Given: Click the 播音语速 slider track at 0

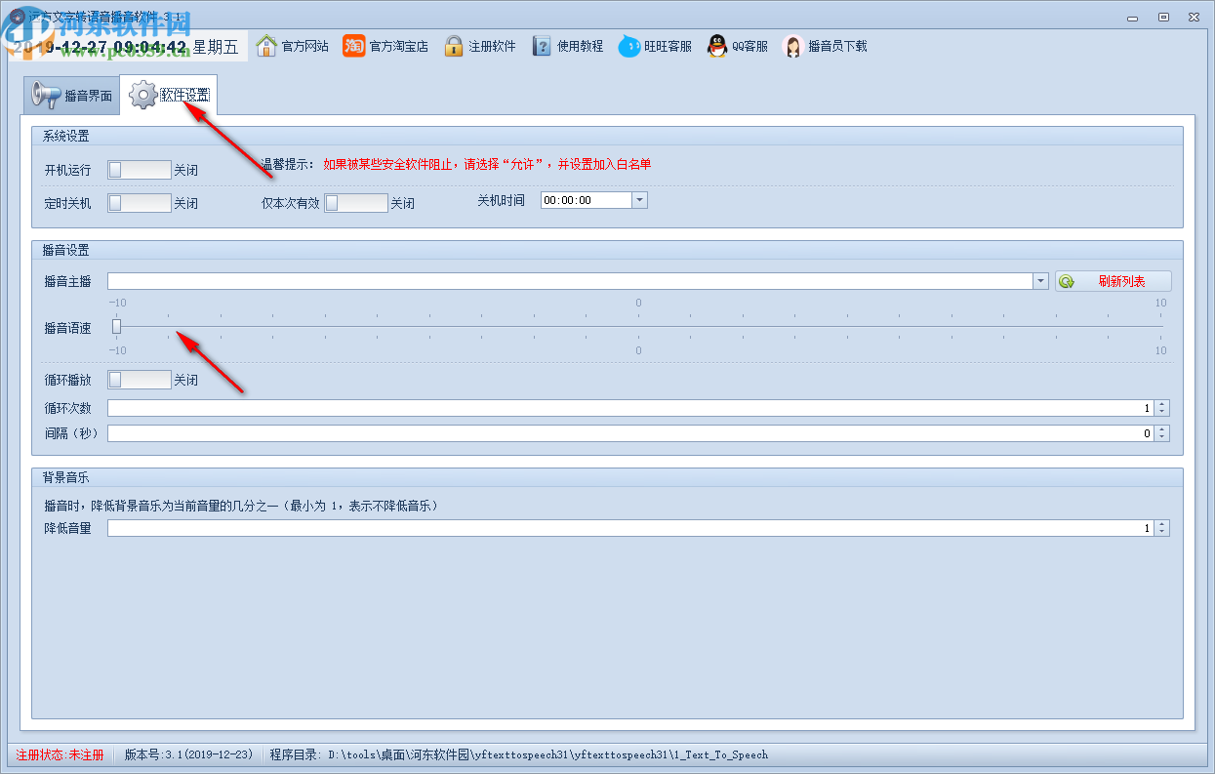Looking at the screenshot, I should 639,327.
